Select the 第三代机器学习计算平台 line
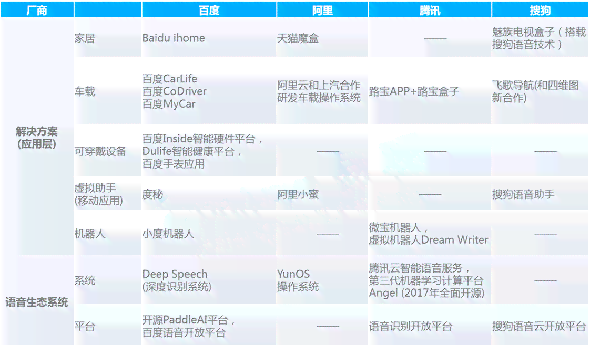The image size is (590, 345). click(x=426, y=280)
